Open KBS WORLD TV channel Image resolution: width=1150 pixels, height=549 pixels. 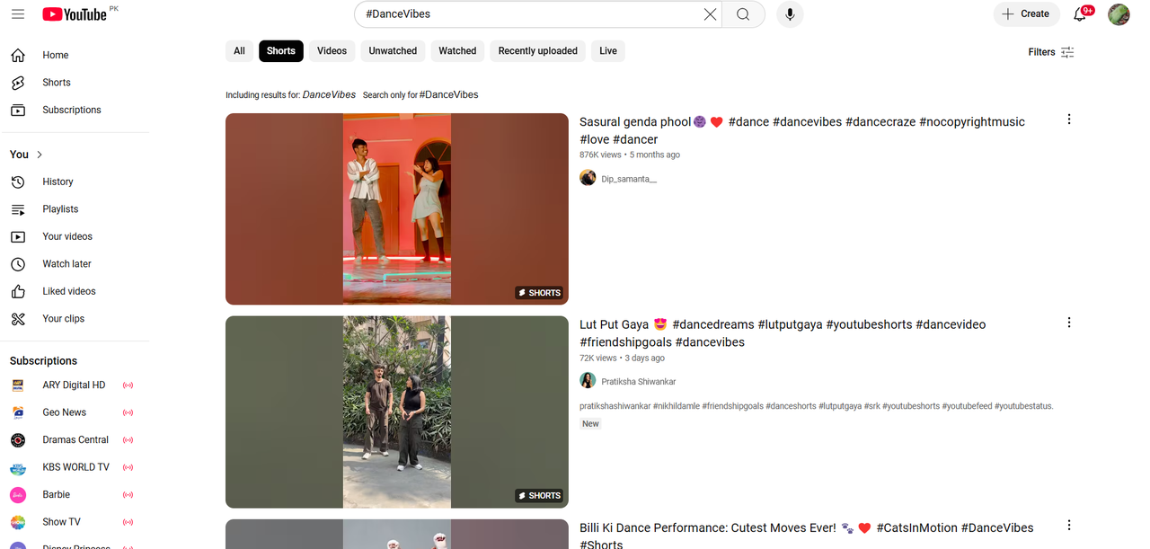(x=75, y=467)
